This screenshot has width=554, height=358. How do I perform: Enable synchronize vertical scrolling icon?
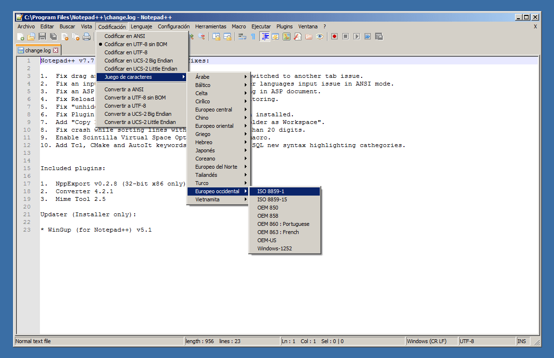tap(217, 36)
